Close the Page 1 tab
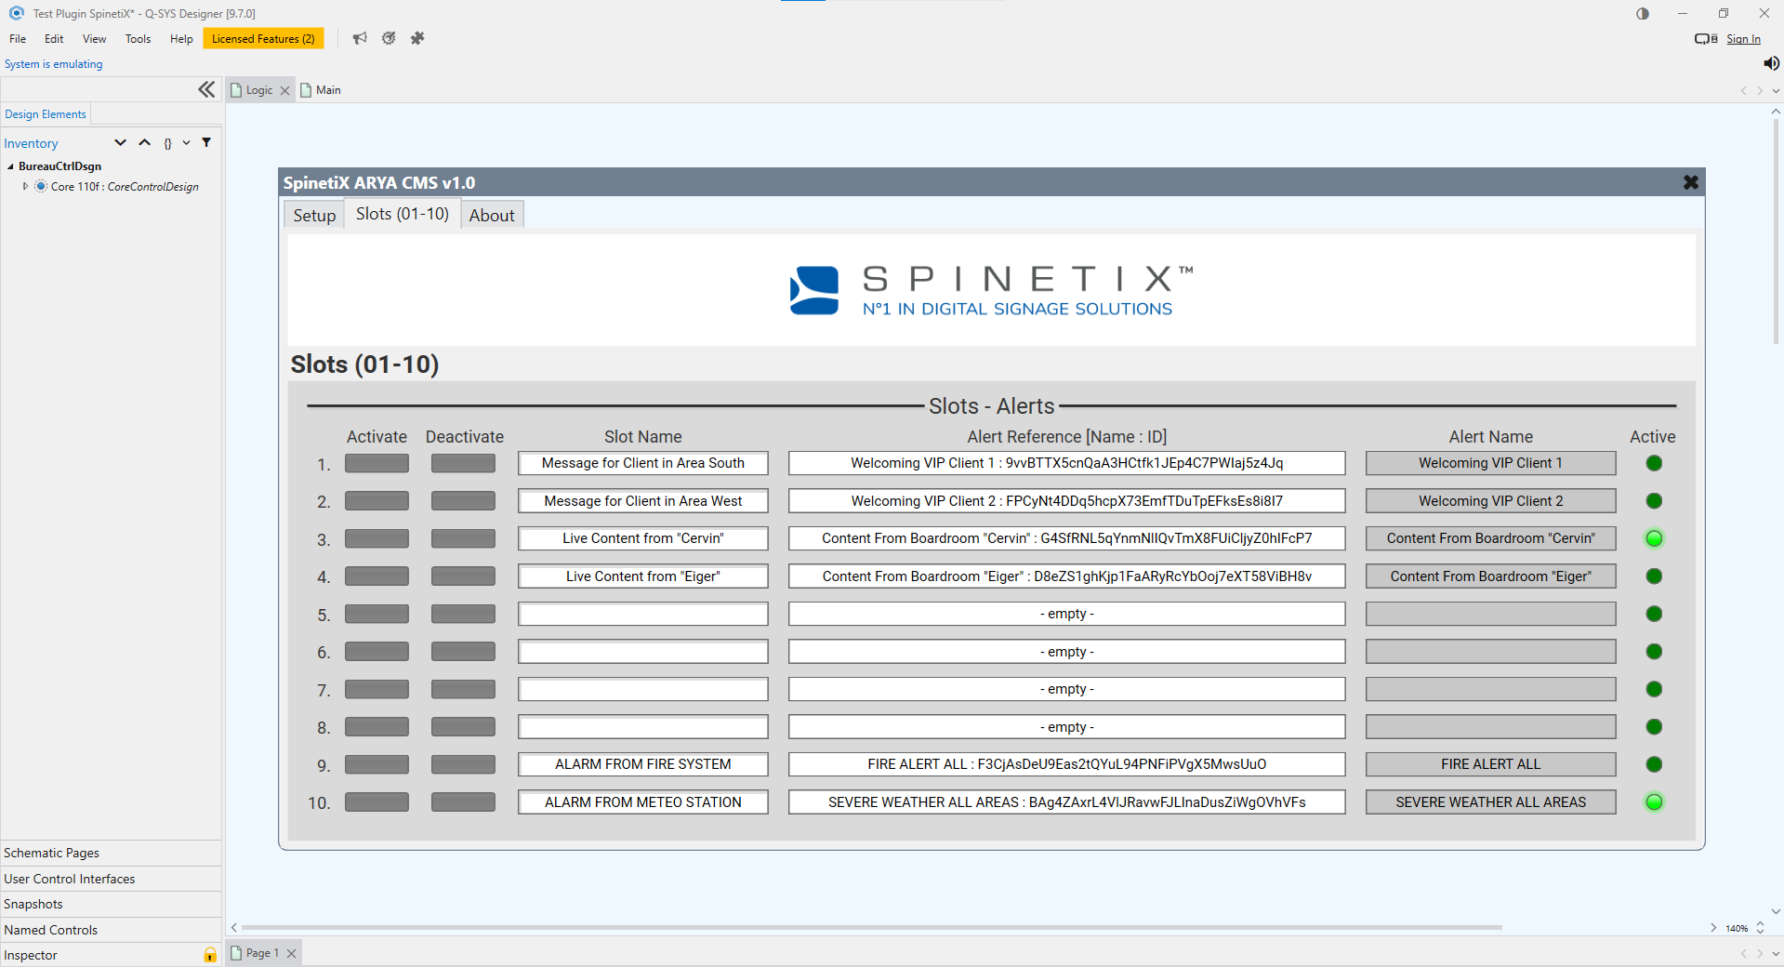Viewport: 1784px width, 967px height. pos(291,953)
